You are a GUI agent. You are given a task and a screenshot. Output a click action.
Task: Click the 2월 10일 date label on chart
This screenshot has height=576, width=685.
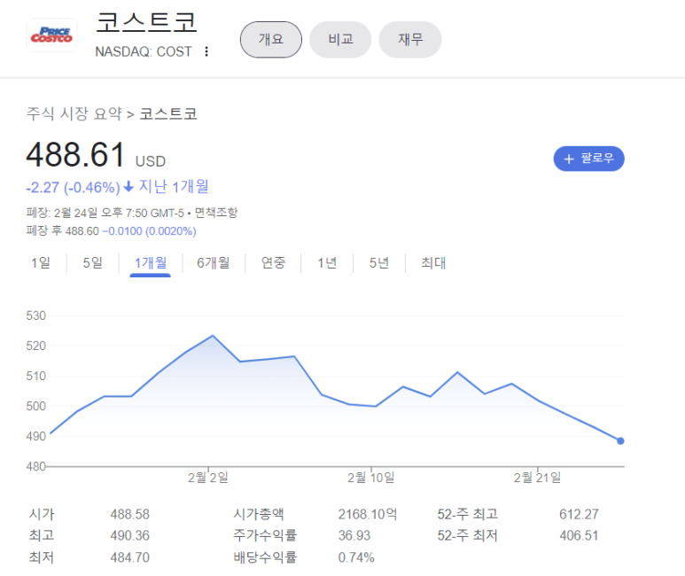(371, 478)
